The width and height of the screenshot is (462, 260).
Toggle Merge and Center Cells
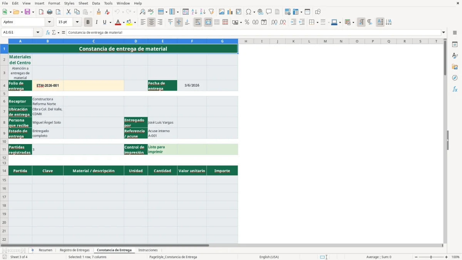[x=208, y=22]
